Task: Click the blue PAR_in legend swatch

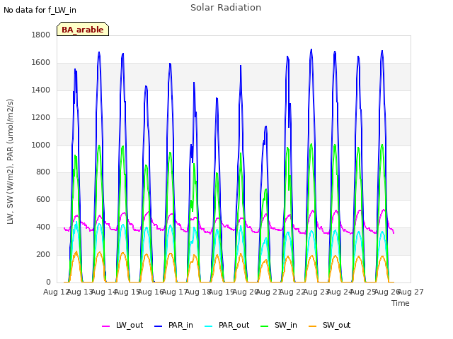Action: [x=158, y=326]
